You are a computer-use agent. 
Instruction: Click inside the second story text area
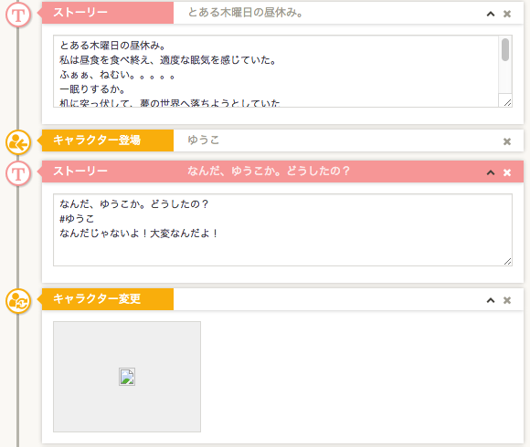point(282,230)
